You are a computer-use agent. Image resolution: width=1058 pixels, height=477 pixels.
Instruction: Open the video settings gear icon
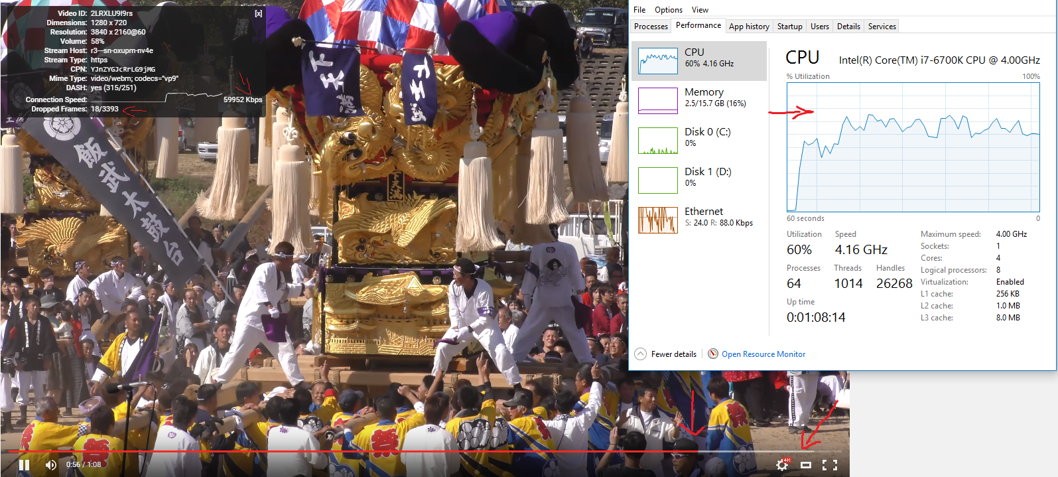pos(782,464)
